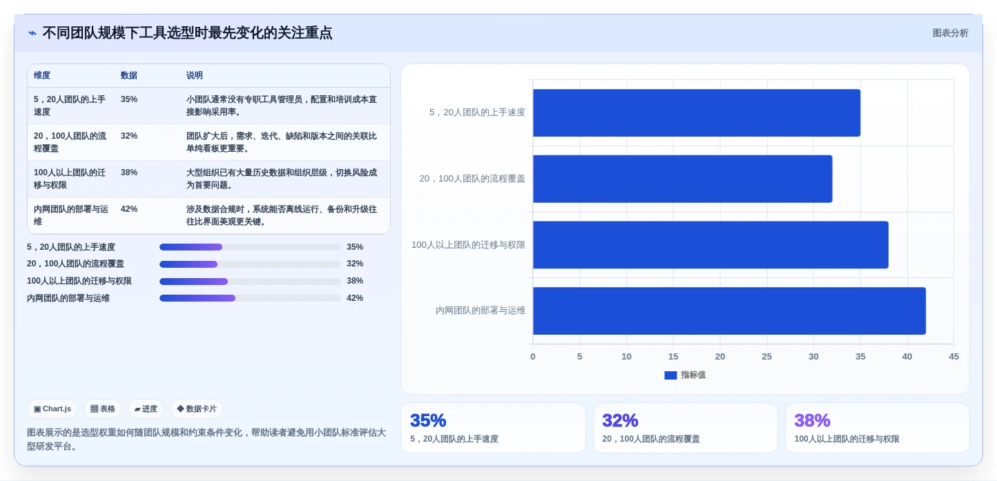
Task: Click table cell 100人以上团队的迁移与权限
Action: 71,179
